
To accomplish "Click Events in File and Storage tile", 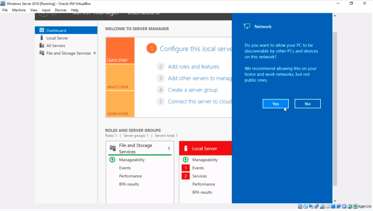I will 125,168.
